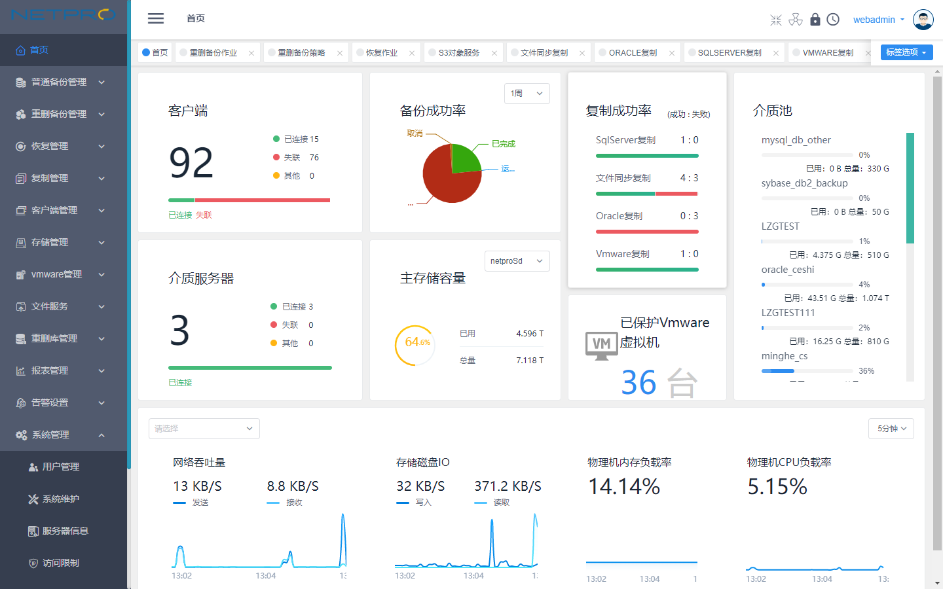The image size is (943, 589).
Task: Collapse the 系统管理 menu chevron
Action: [102, 435]
